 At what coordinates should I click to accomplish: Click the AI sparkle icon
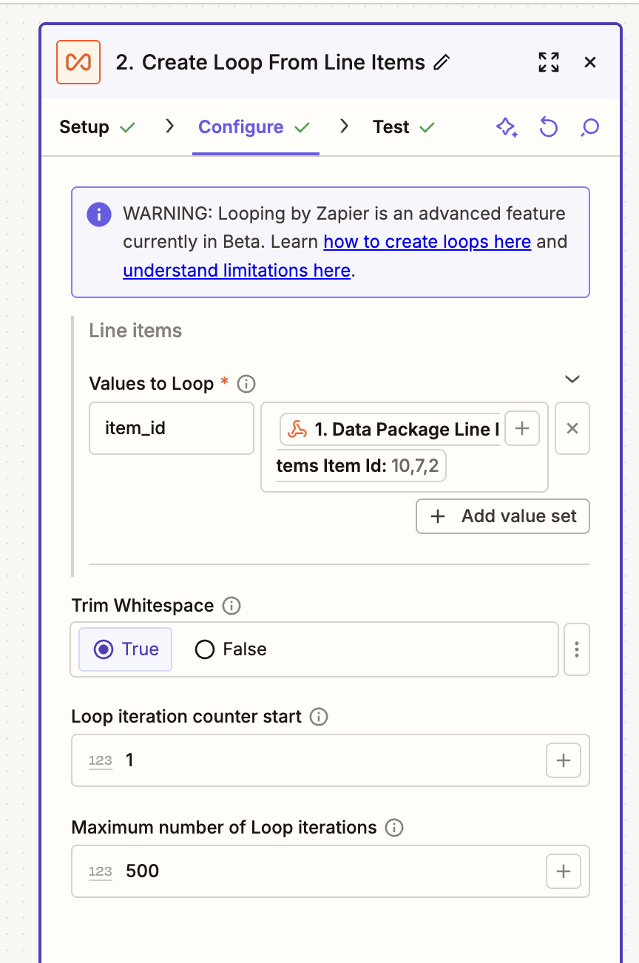click(x=507, y=127)
